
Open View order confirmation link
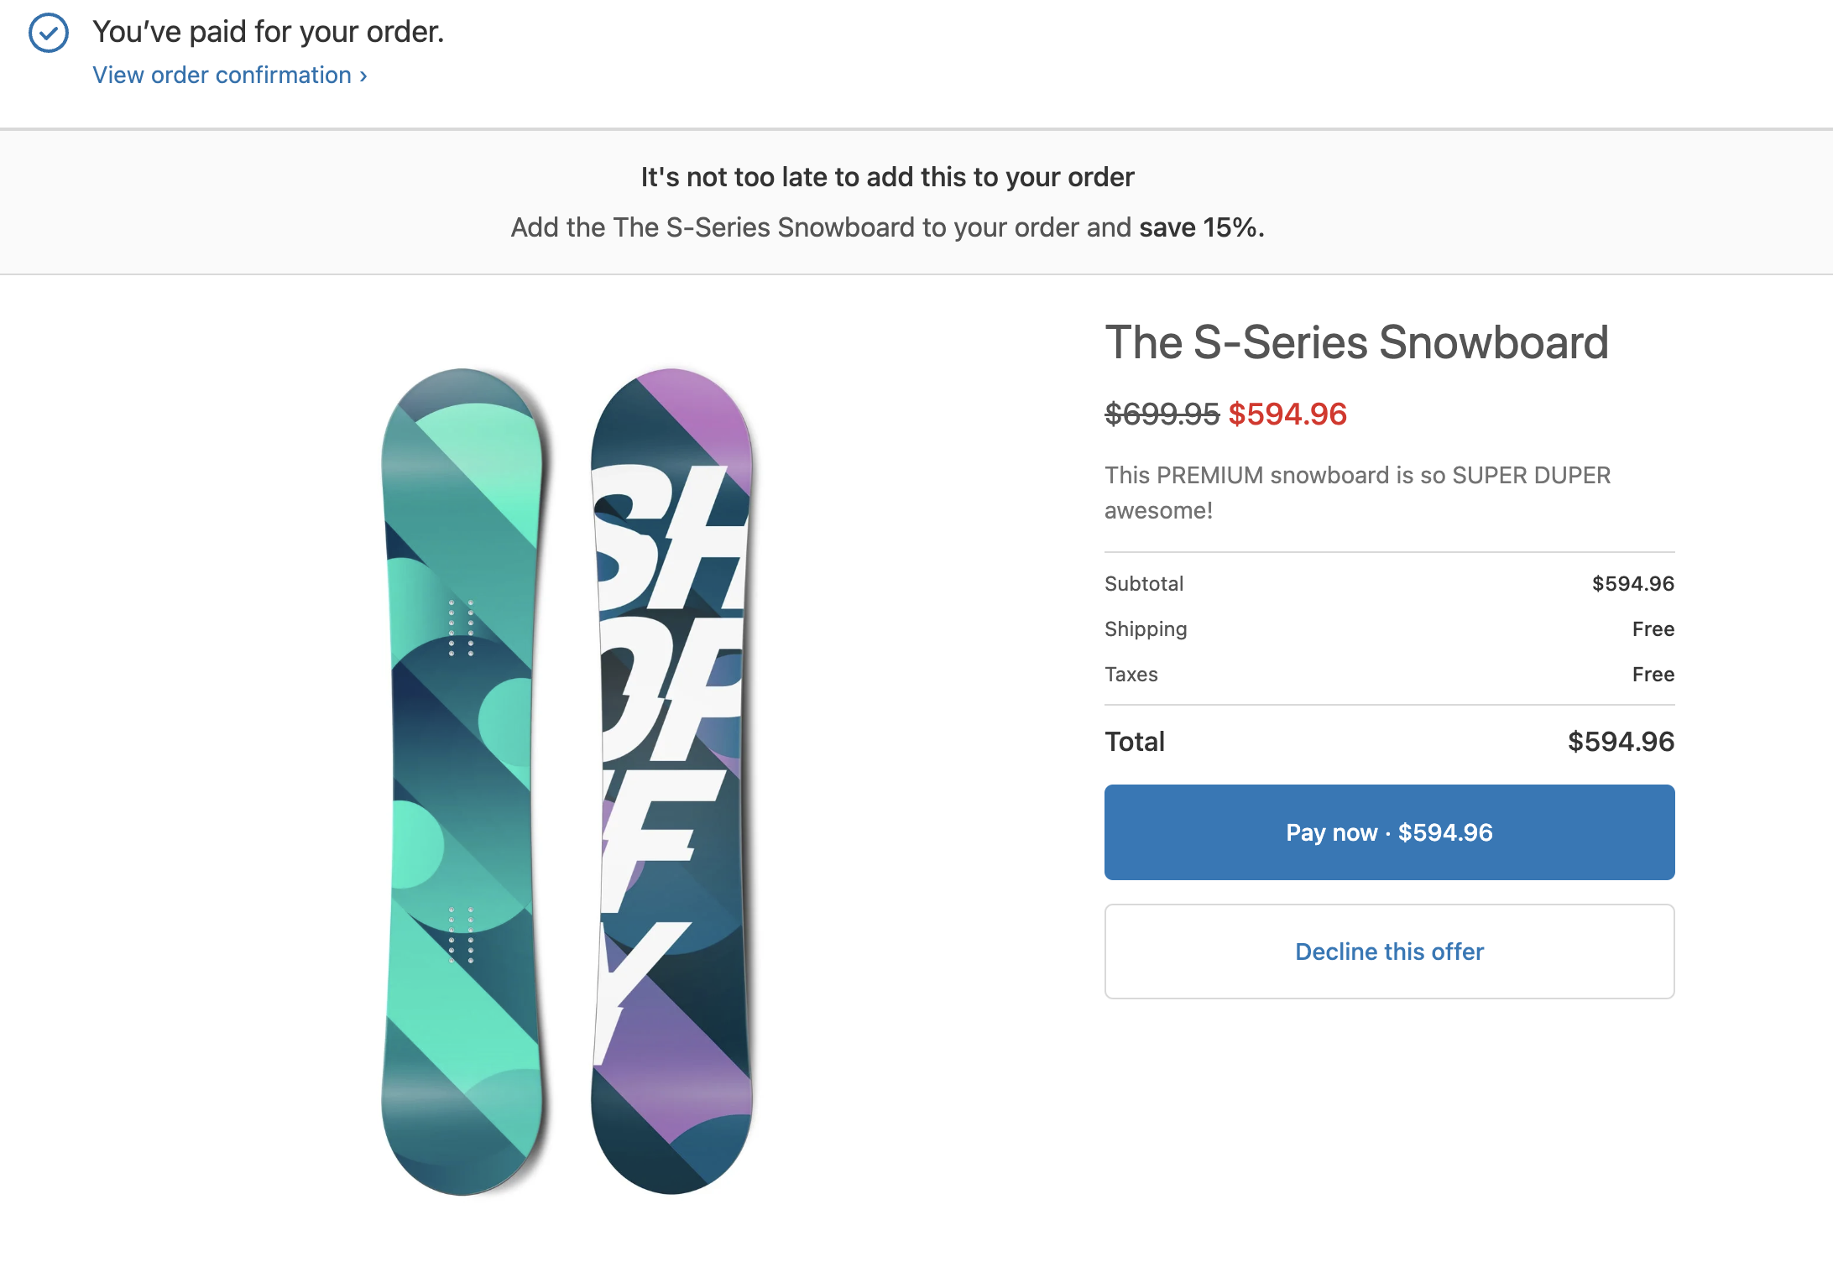(222, 75)
